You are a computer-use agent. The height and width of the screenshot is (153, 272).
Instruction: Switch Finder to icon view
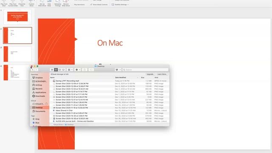pos(52,70)
